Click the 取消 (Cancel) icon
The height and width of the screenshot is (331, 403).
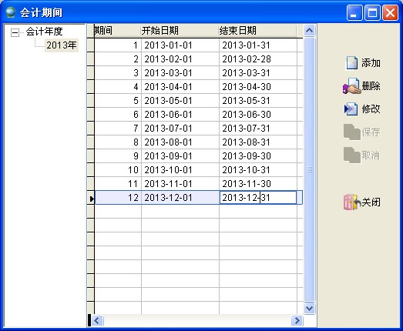[352, 155]
